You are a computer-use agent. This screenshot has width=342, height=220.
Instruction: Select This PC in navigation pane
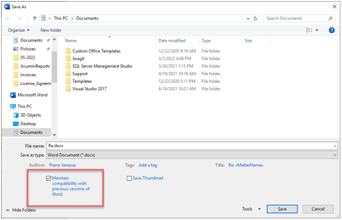coord(24,106)
